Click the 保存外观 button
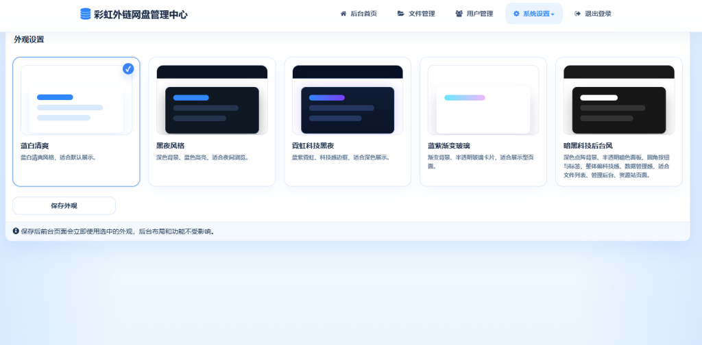 [64, 205]
